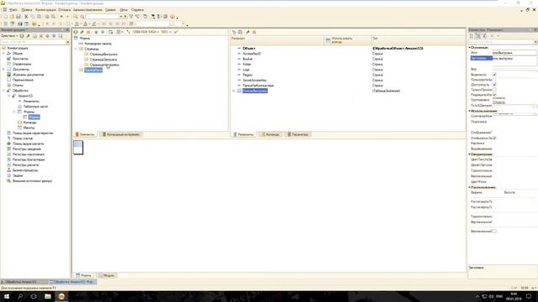The height and width of the screenshot is (302, 538).
Task: Clear the configuration search field
Action: click(x=67, y=42)
